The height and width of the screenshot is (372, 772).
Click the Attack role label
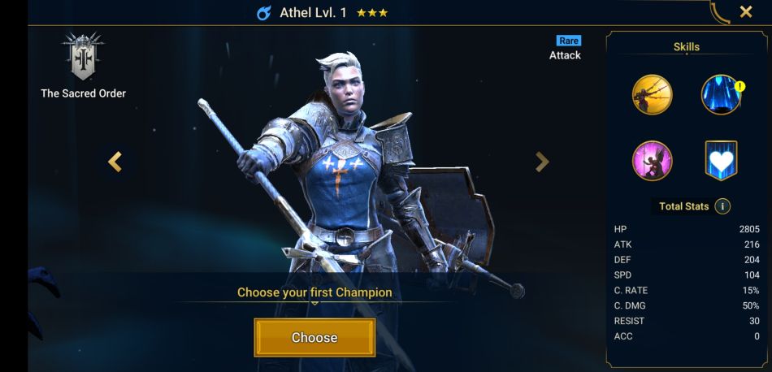pyautogui.click(x=565, y=55)
